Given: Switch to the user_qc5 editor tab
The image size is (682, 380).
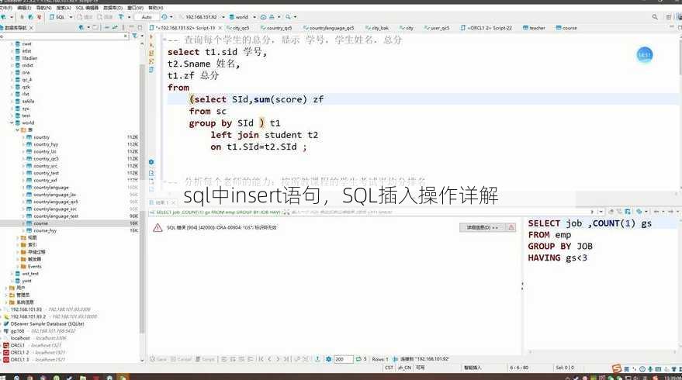Looking at the screenshot, I should click(x=437, y=28).
